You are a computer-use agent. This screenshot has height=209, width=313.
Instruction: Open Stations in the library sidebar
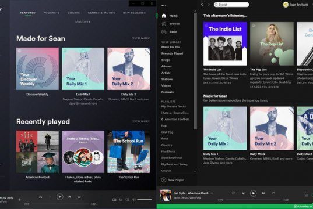pos(167,79)
